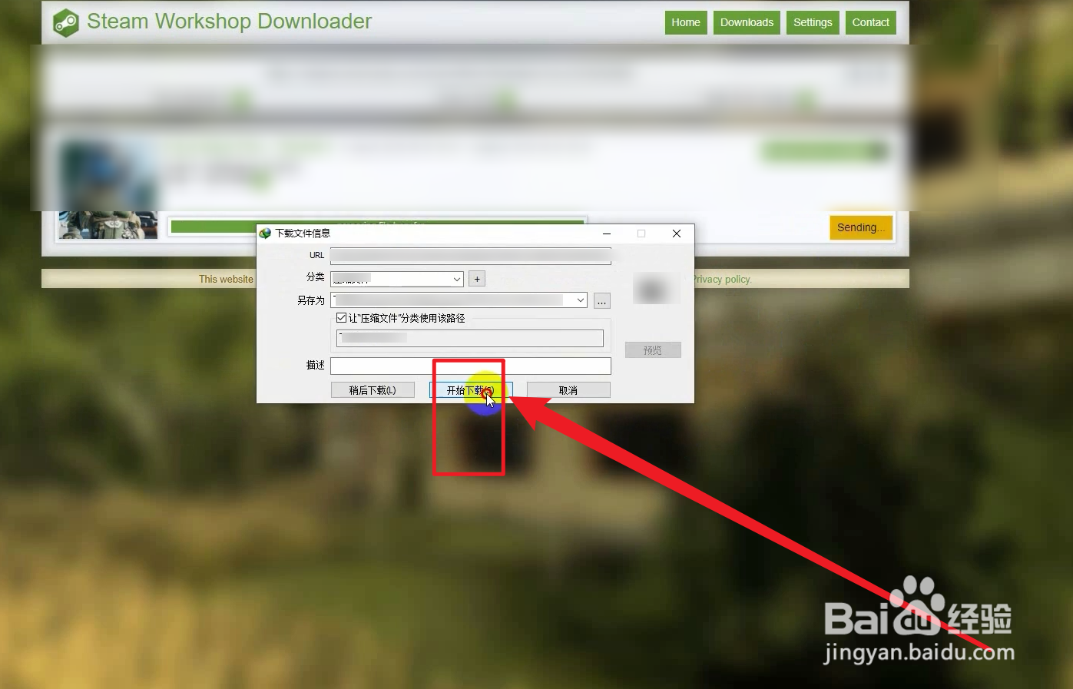Click the IDM icon in dialog title
1073x689 pixels.
[265, 234]
